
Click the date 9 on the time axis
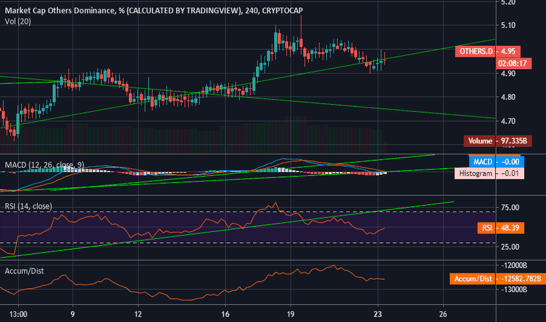(73, 314)
